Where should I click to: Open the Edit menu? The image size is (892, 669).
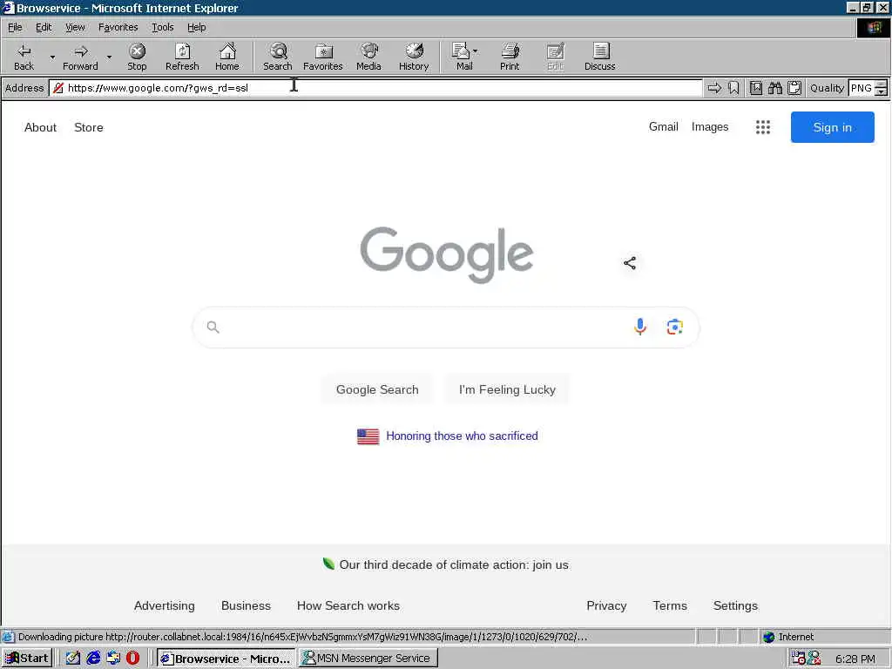click(x=44, y=27)
